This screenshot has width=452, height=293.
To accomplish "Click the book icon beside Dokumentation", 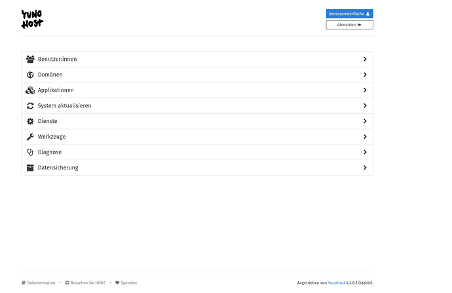I will coord(24,283).
